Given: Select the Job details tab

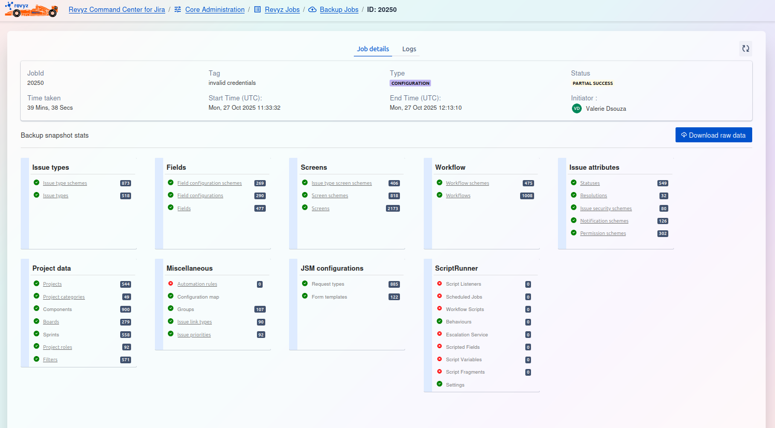Looking at the screenshot, I should coord(372,49).
